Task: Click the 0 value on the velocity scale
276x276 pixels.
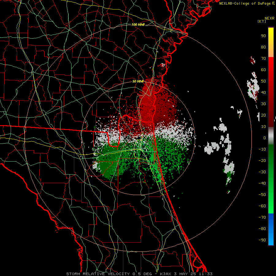Action: tap(265, 138)
